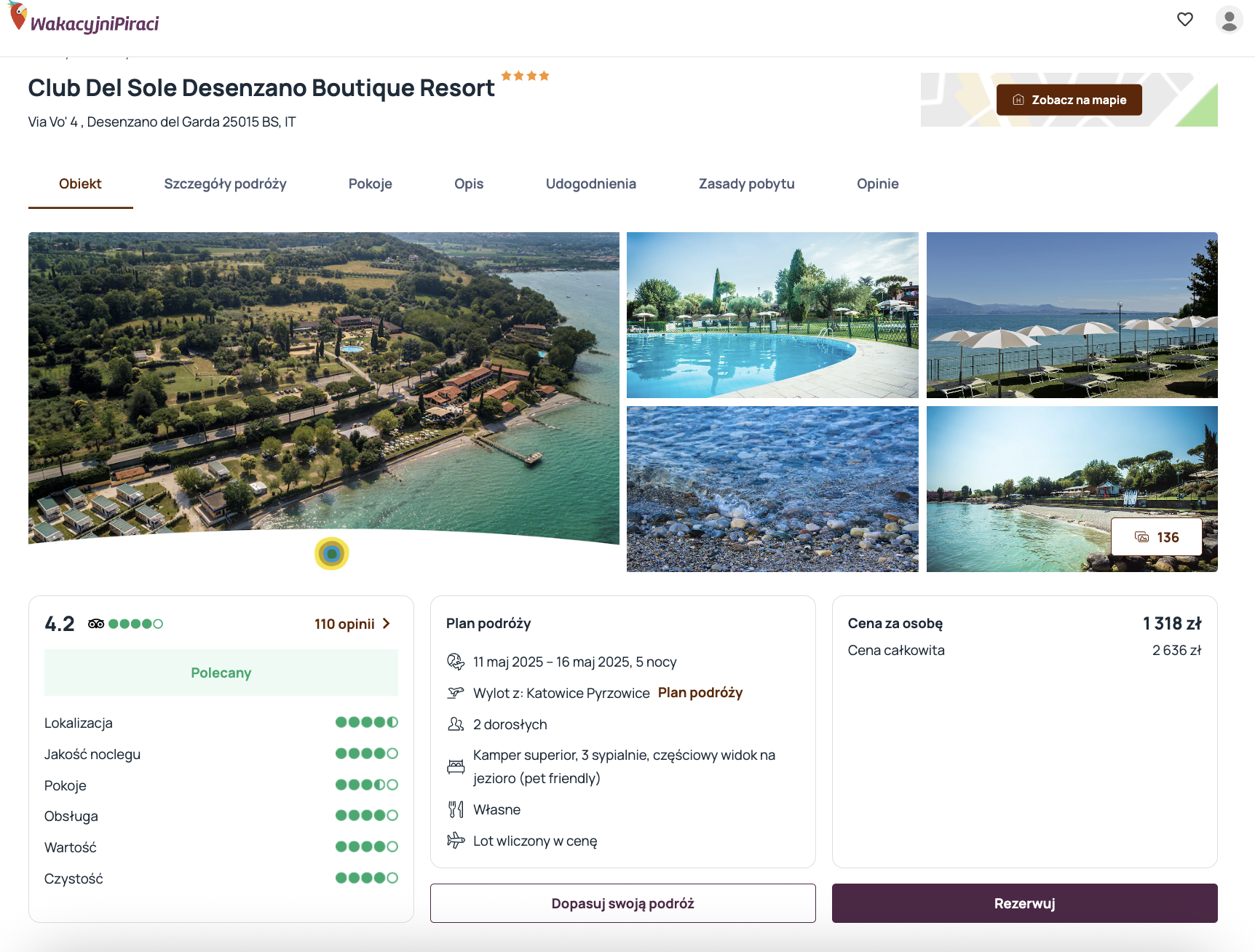Click the Obsługa rating bubbles
The image size is (1255, 952).
point(367,815)
